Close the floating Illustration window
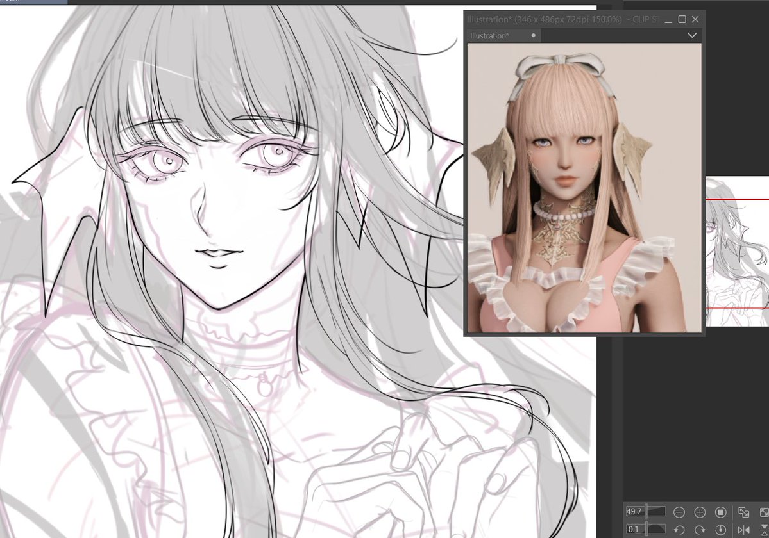The width and height of the screenshot is (769, 538). [x=695, y=19]
